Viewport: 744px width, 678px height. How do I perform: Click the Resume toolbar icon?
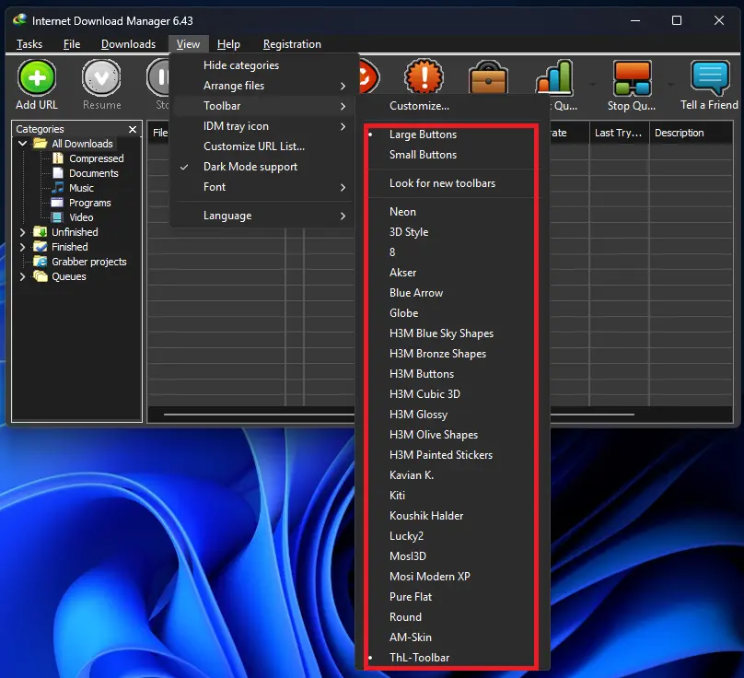click(101, 76)
